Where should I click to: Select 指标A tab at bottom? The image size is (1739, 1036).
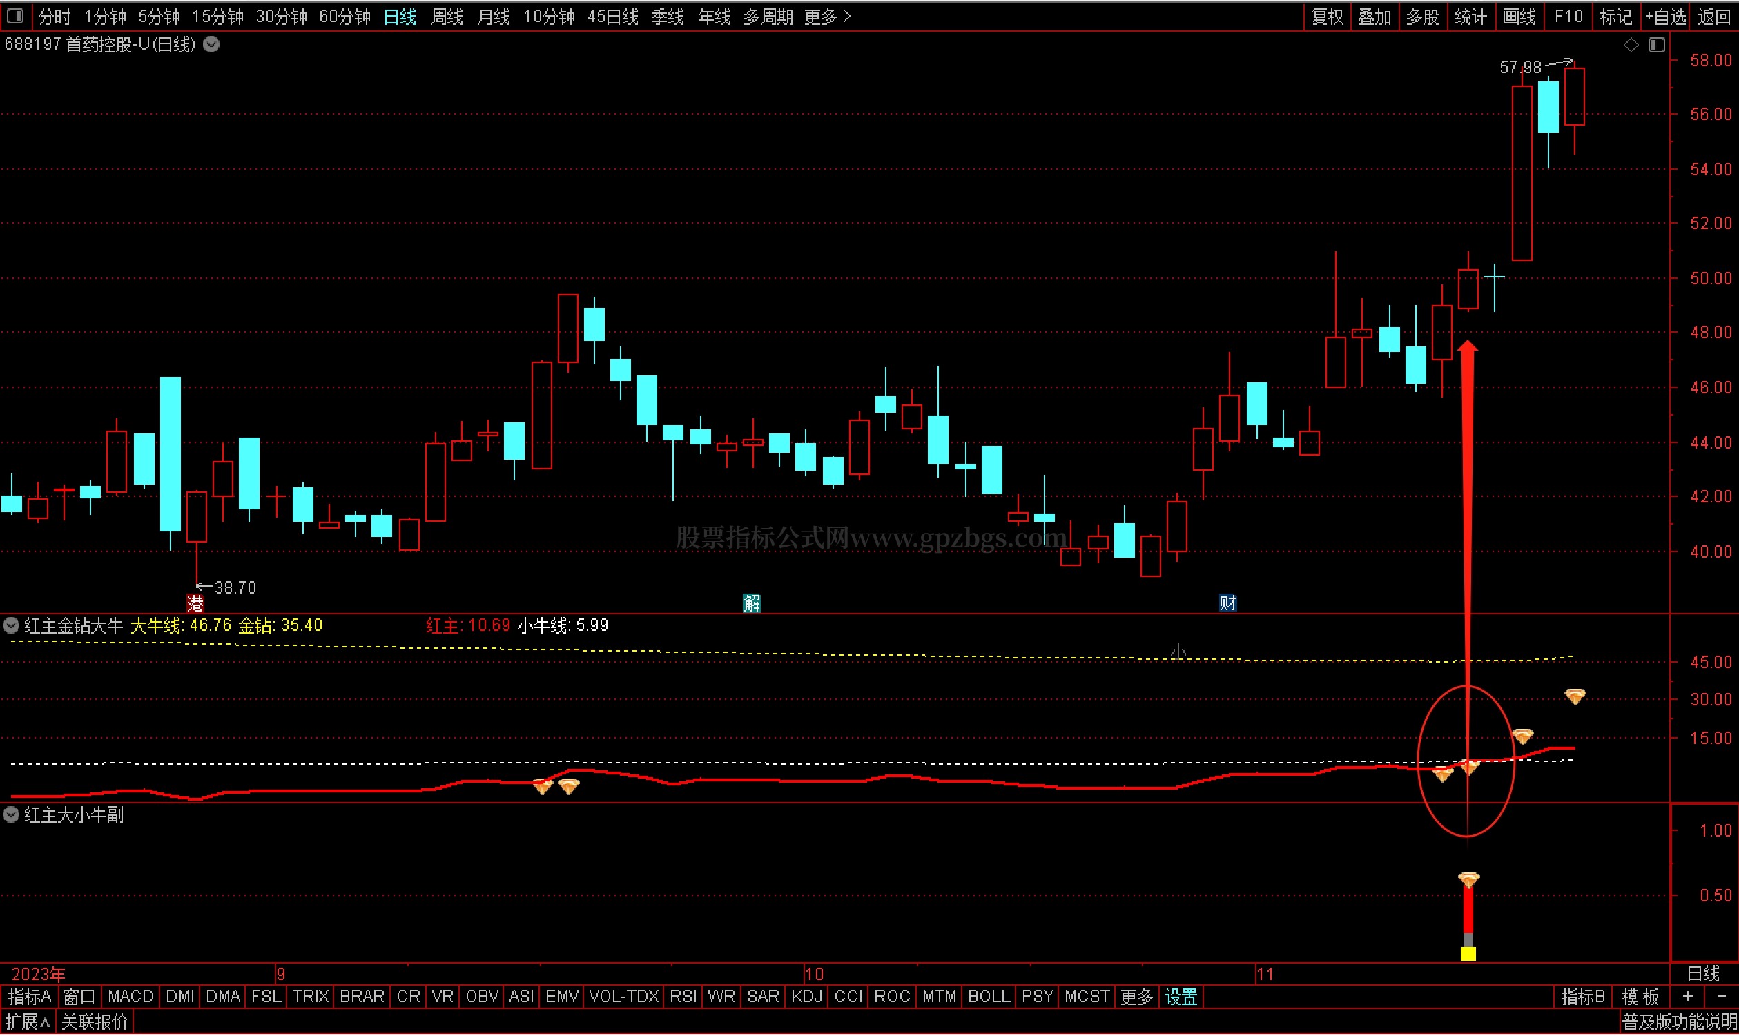[x=30, y=997]
